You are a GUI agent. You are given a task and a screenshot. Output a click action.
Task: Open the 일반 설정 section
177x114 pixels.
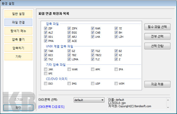[x=18, y=14]
